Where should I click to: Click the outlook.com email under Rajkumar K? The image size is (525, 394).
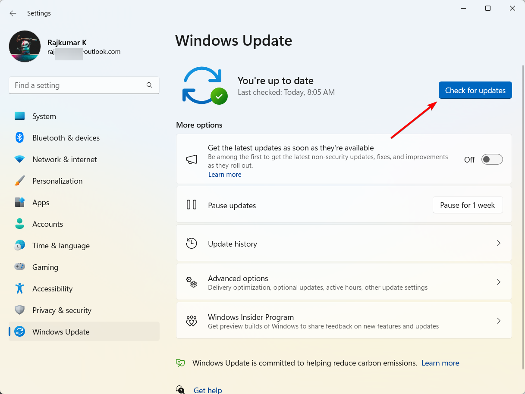(84, 52)
